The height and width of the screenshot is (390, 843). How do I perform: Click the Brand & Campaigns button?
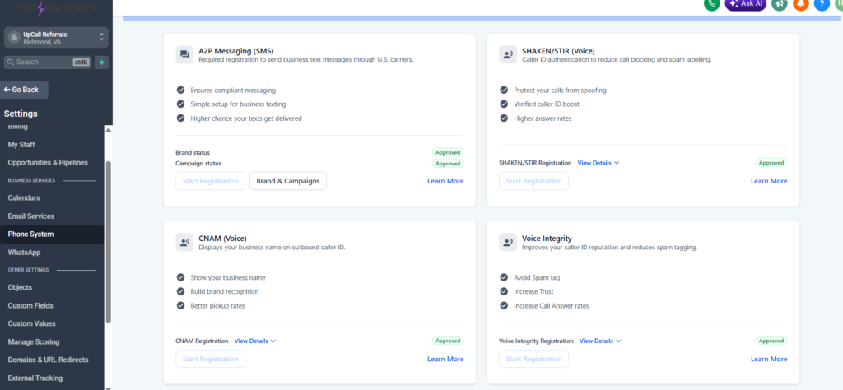287,181
